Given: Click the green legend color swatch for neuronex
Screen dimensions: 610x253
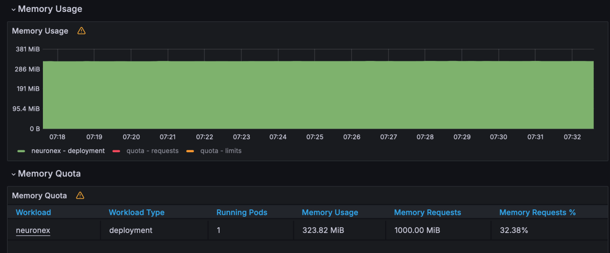Looking at the screenshot, I should [21, 151].
